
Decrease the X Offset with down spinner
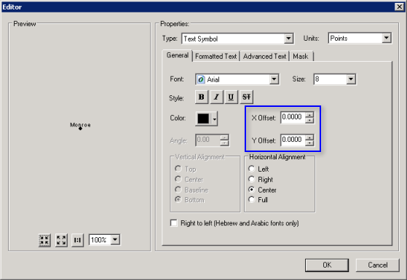tap(309, 120)
